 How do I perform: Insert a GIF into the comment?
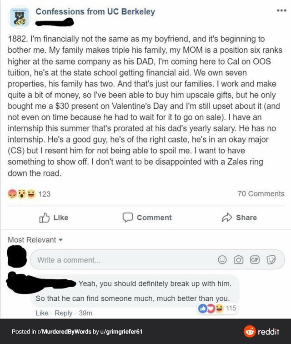255,260
